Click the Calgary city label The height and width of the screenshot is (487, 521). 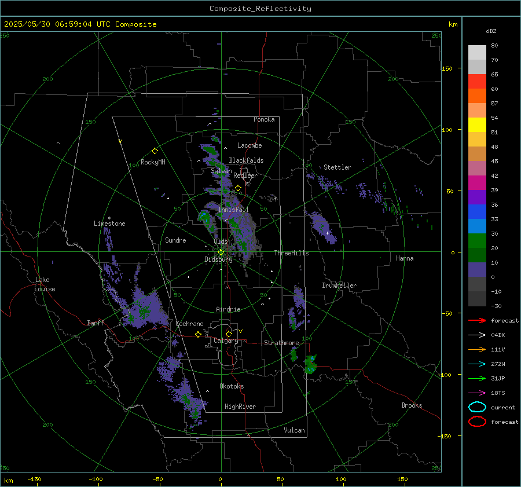(x=226, y=340)
